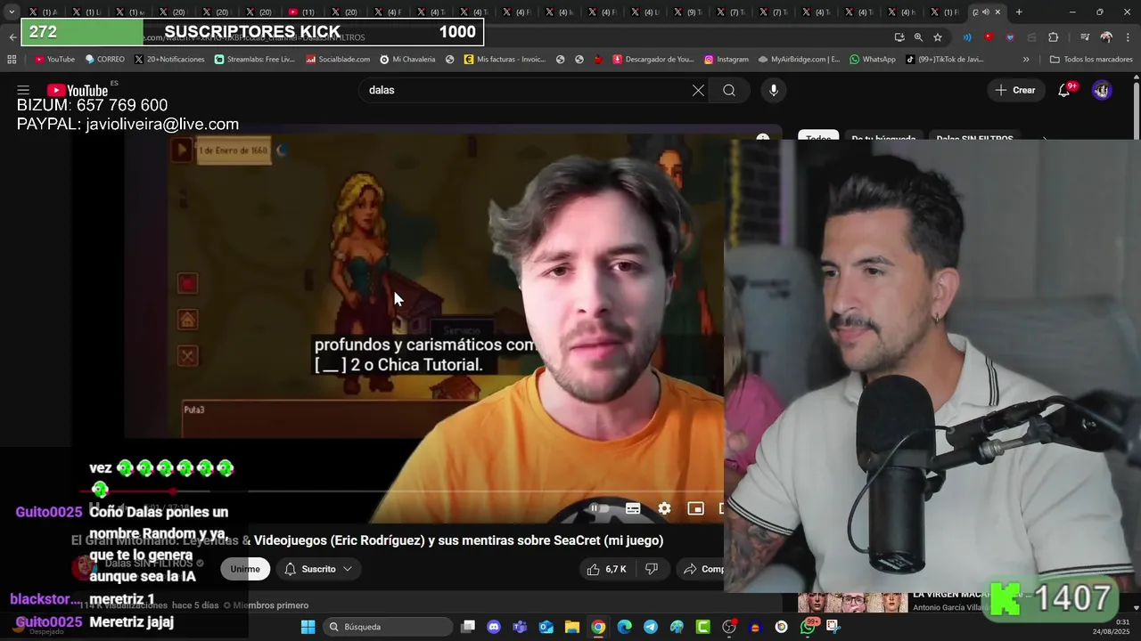Screen dimensions: 1141x641
Task: Open the MyAirBridge.com bookmark
Action: 799,59
